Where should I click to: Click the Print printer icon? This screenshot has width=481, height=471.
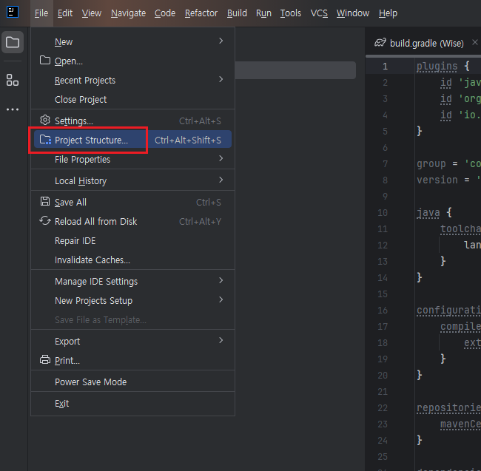point(45,360)
